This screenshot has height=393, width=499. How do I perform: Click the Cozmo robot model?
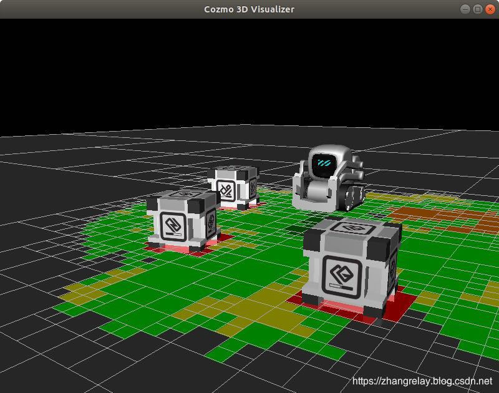tap(329, 178)
